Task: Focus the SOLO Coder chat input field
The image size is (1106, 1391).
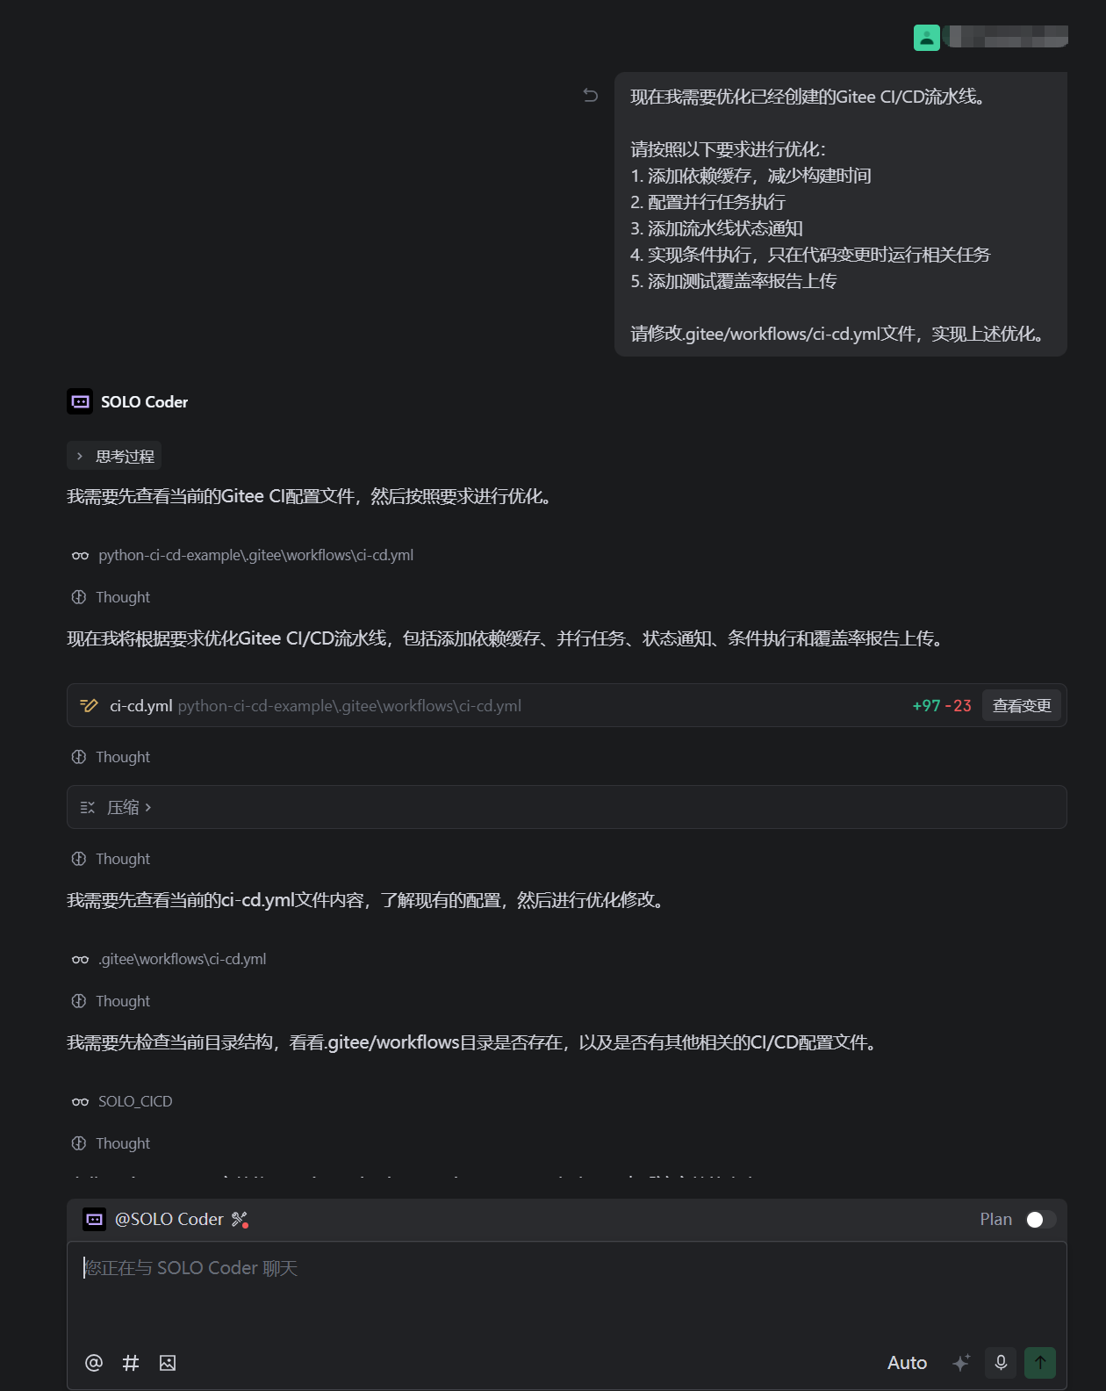Action: click(x=567, y=1289)
